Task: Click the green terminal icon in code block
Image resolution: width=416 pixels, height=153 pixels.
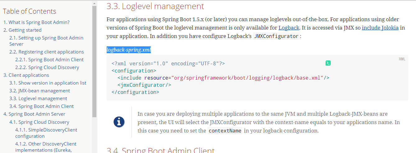Action: click(328, 63)
